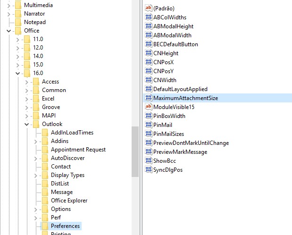The image size is (292, 235).
Task: Click the CNPosY value icon
Action: click(149, 71)
